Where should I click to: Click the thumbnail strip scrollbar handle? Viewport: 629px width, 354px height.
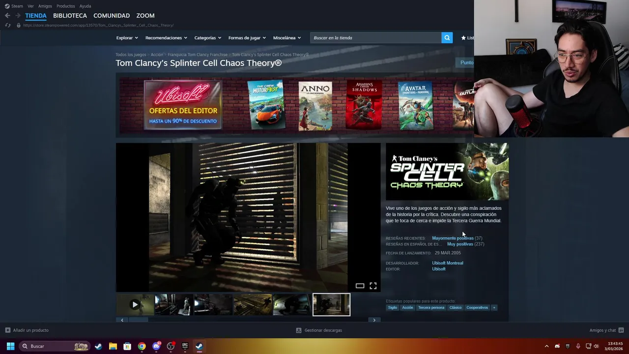[138, 320]
